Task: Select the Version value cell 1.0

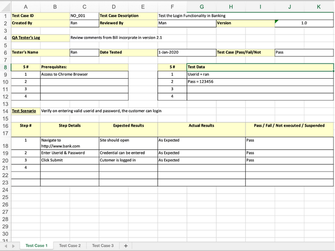Action: 304,23
